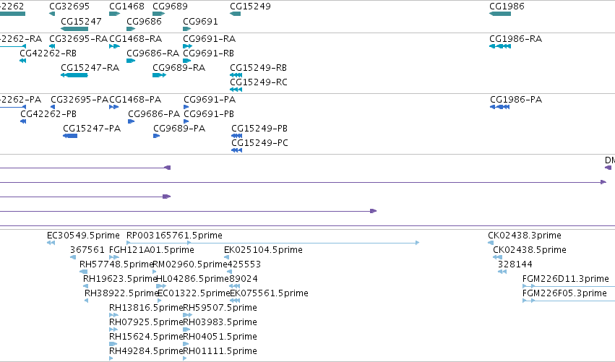Click EST RH57748.5prime
Viewport: 615px width, 362px height.
tap(116, 264)
